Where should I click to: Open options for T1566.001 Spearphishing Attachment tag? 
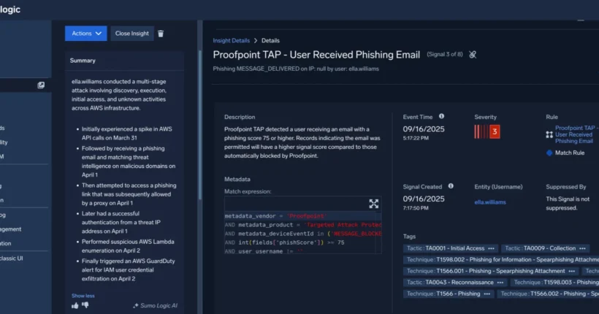click(x=571, y=271)
